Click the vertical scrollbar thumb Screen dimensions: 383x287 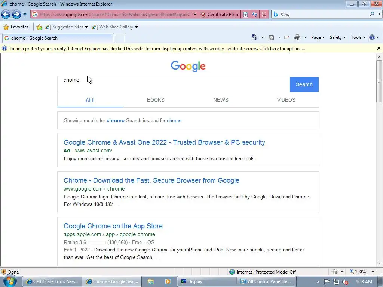click(379, 81)
